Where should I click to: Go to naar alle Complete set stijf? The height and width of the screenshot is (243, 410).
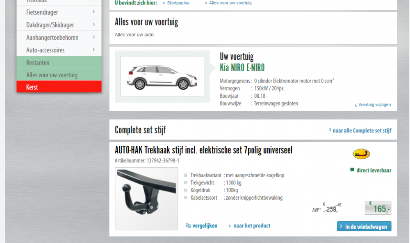[x=362, y=130]
